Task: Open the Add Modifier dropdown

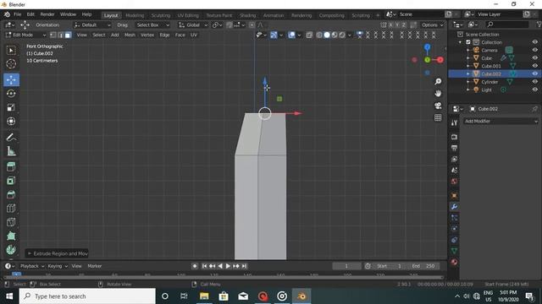Action: pyautogui.click(x=501, y=121)
